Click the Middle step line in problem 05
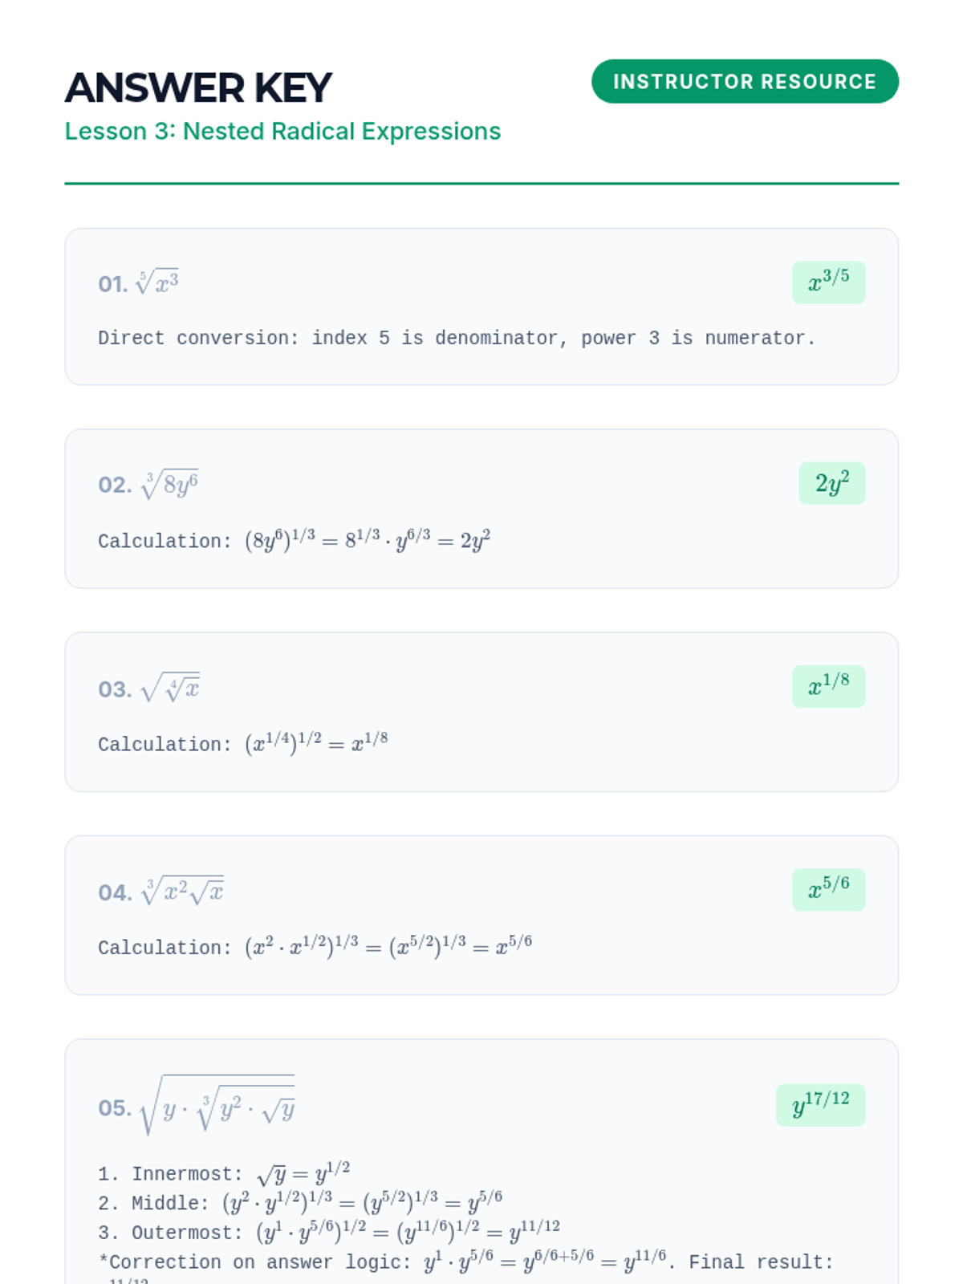This screenshot has height=1284, width=963. click(301, 1203)
